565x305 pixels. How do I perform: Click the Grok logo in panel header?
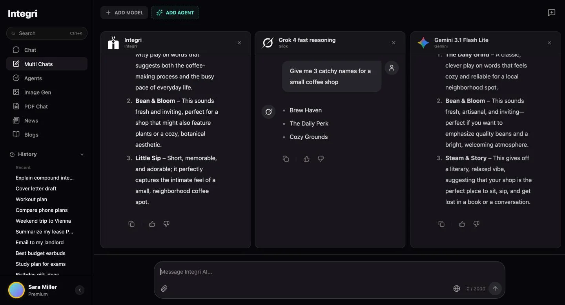pyautogui.click(x=268, y=43)
